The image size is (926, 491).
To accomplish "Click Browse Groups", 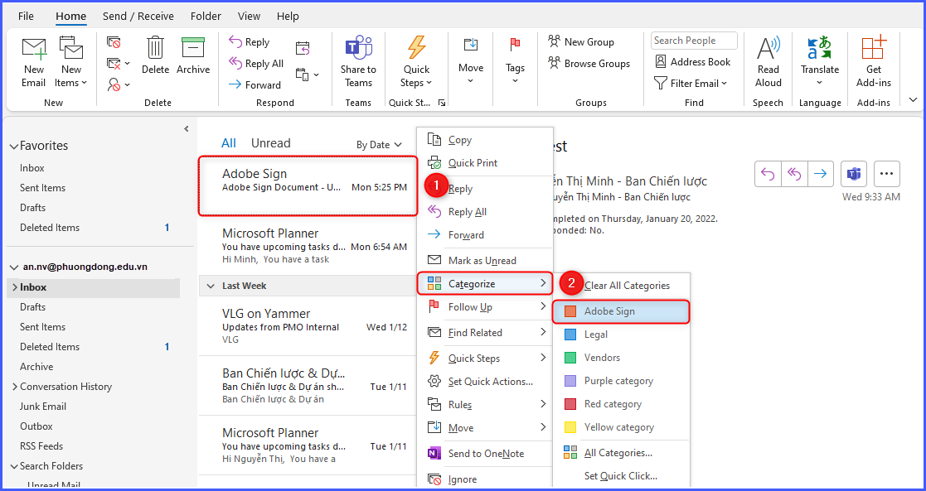I will click(589, 63).
